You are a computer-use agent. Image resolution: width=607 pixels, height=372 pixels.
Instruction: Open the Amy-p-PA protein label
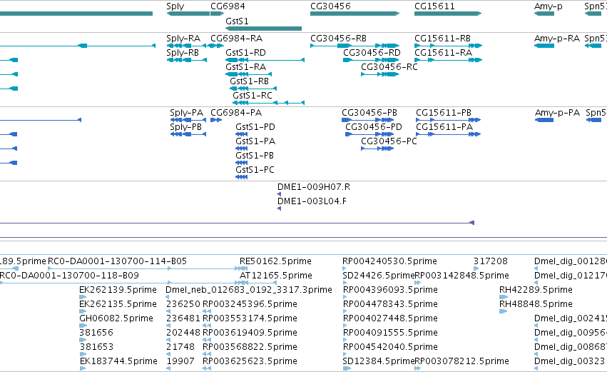(x=557, y=113)
